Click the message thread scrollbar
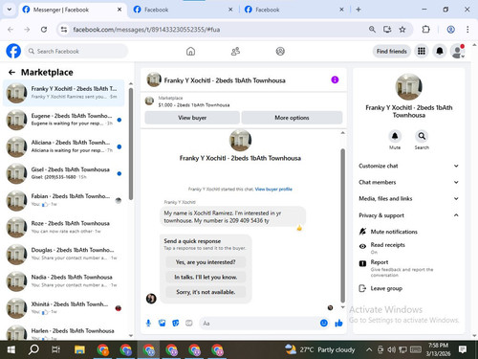 coord(343,225)
